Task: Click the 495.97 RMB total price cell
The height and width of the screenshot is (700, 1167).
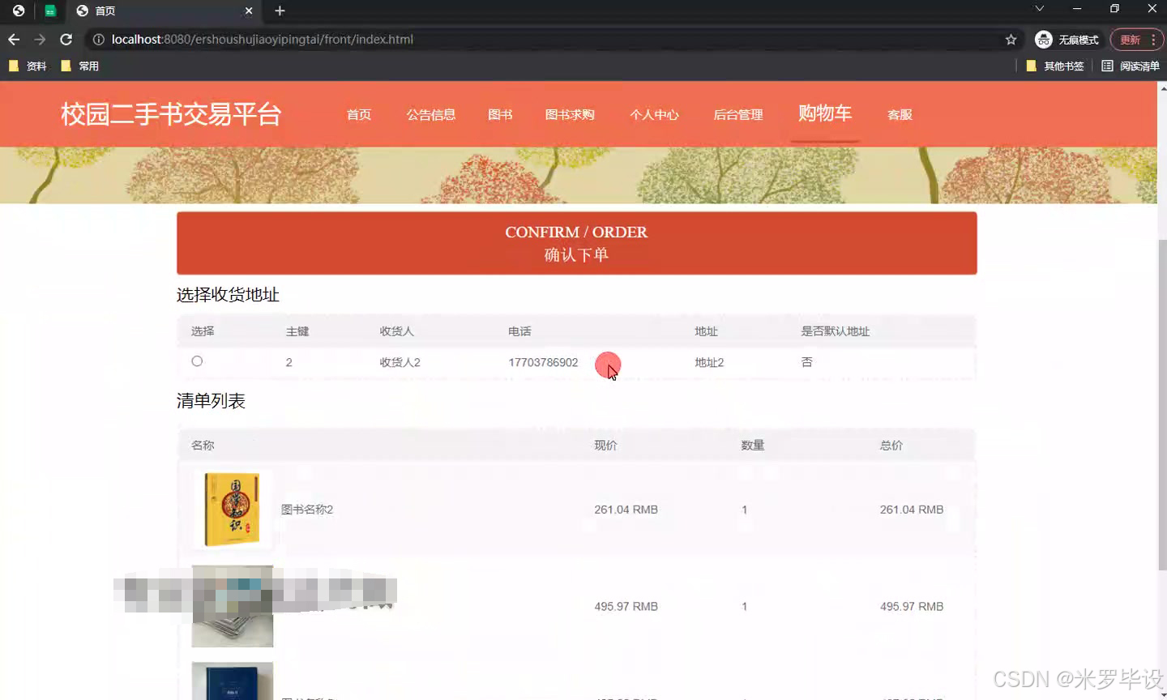Action: tap(912, 606)
